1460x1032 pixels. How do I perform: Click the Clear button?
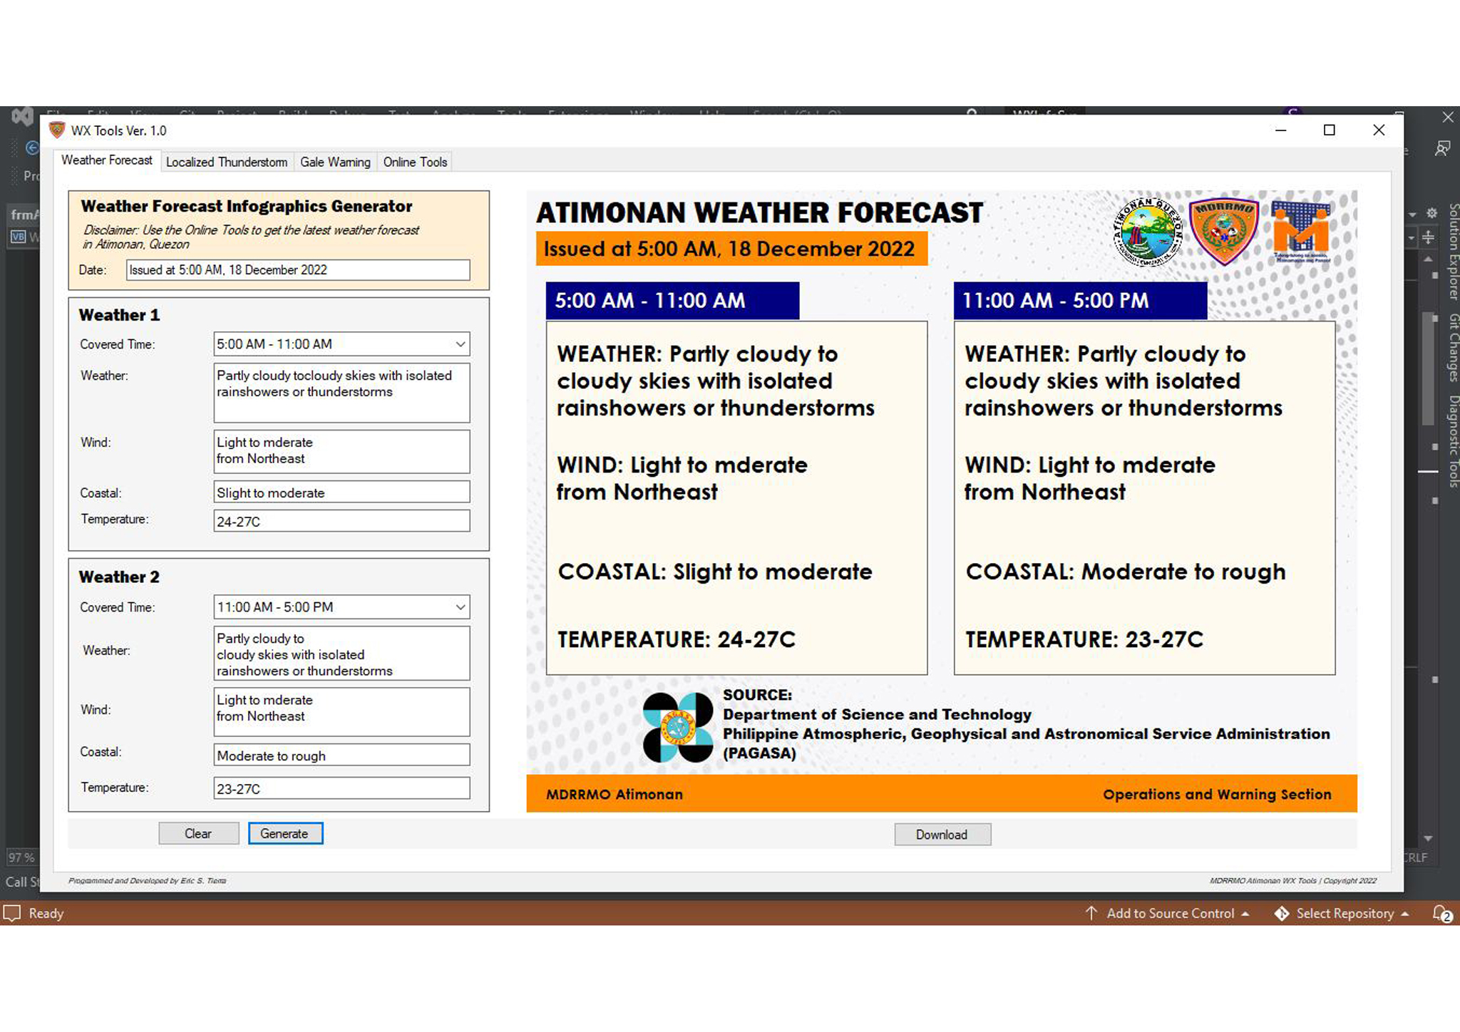pyautogui.click(x=198, y=833)
